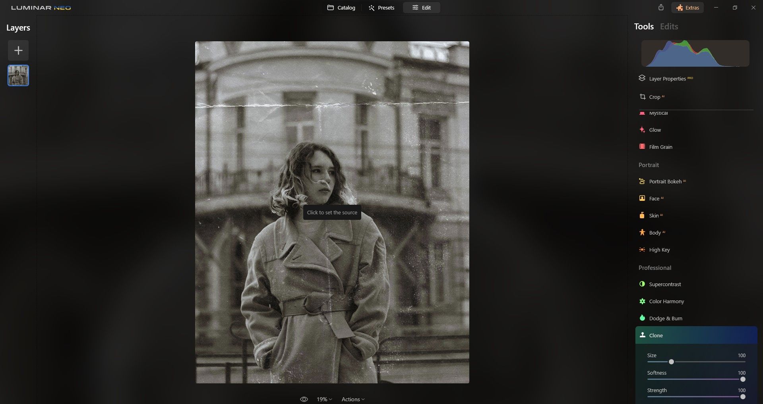Add a new layer with plus button
763x404 pixels.
pyautogui.click(x=18, y=50)
